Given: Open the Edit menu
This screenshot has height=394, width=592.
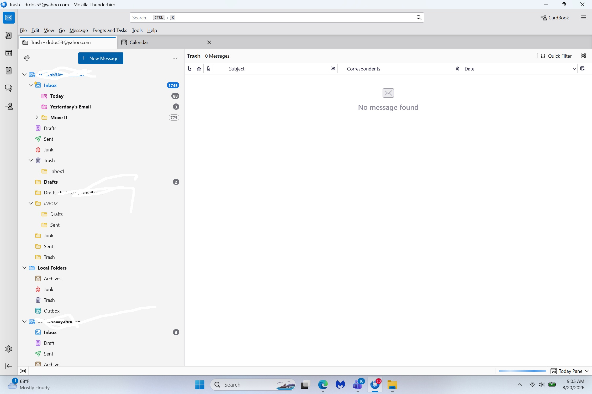Looking at the screenshot, I should [x=35, y=30].
